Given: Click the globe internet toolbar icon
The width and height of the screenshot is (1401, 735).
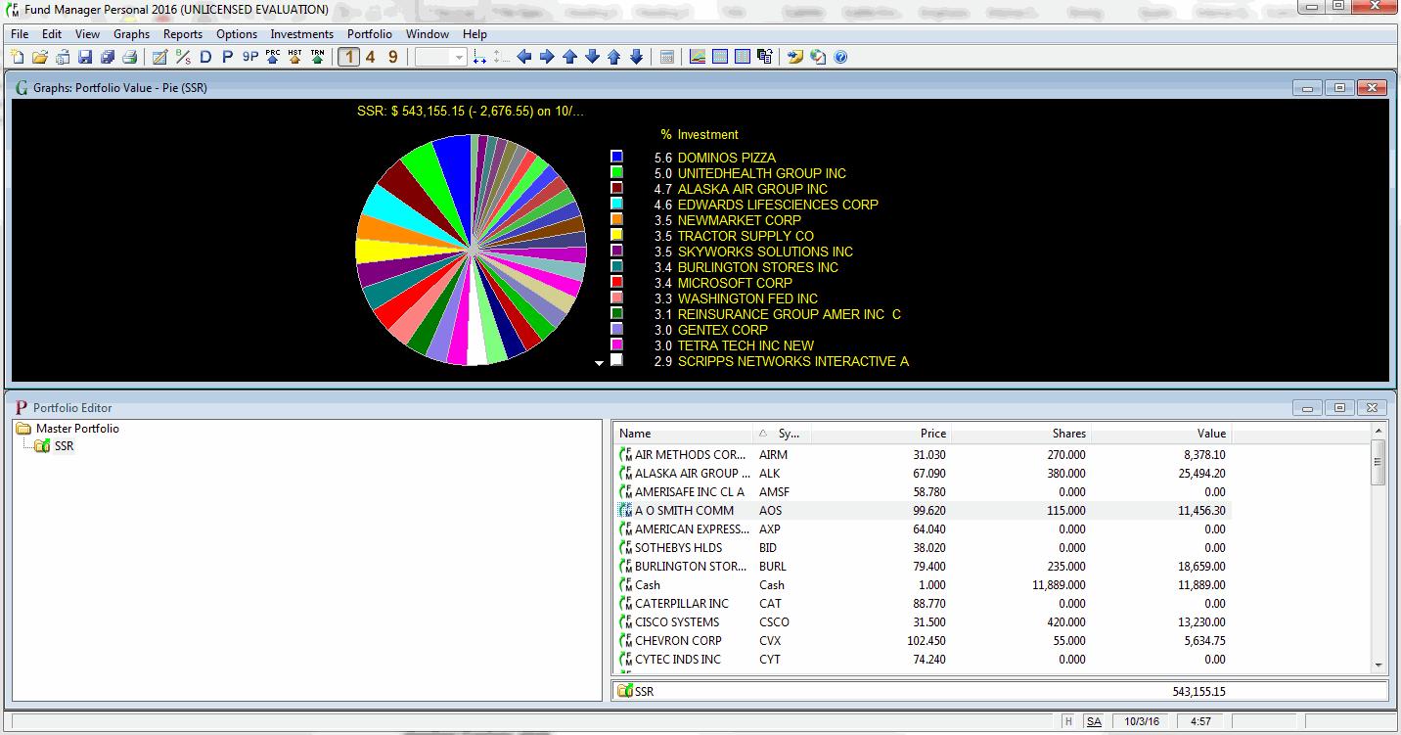Looking at the screenshot, I should pyautogui.click(x=818, y=57).
